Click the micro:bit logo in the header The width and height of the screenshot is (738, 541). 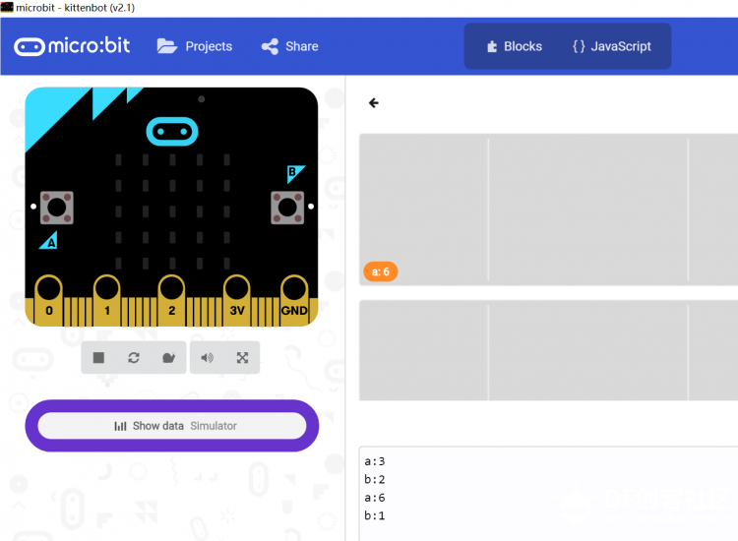point(72,46)
